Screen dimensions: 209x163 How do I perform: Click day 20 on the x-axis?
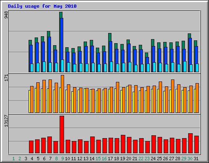(x=129, y=159)
